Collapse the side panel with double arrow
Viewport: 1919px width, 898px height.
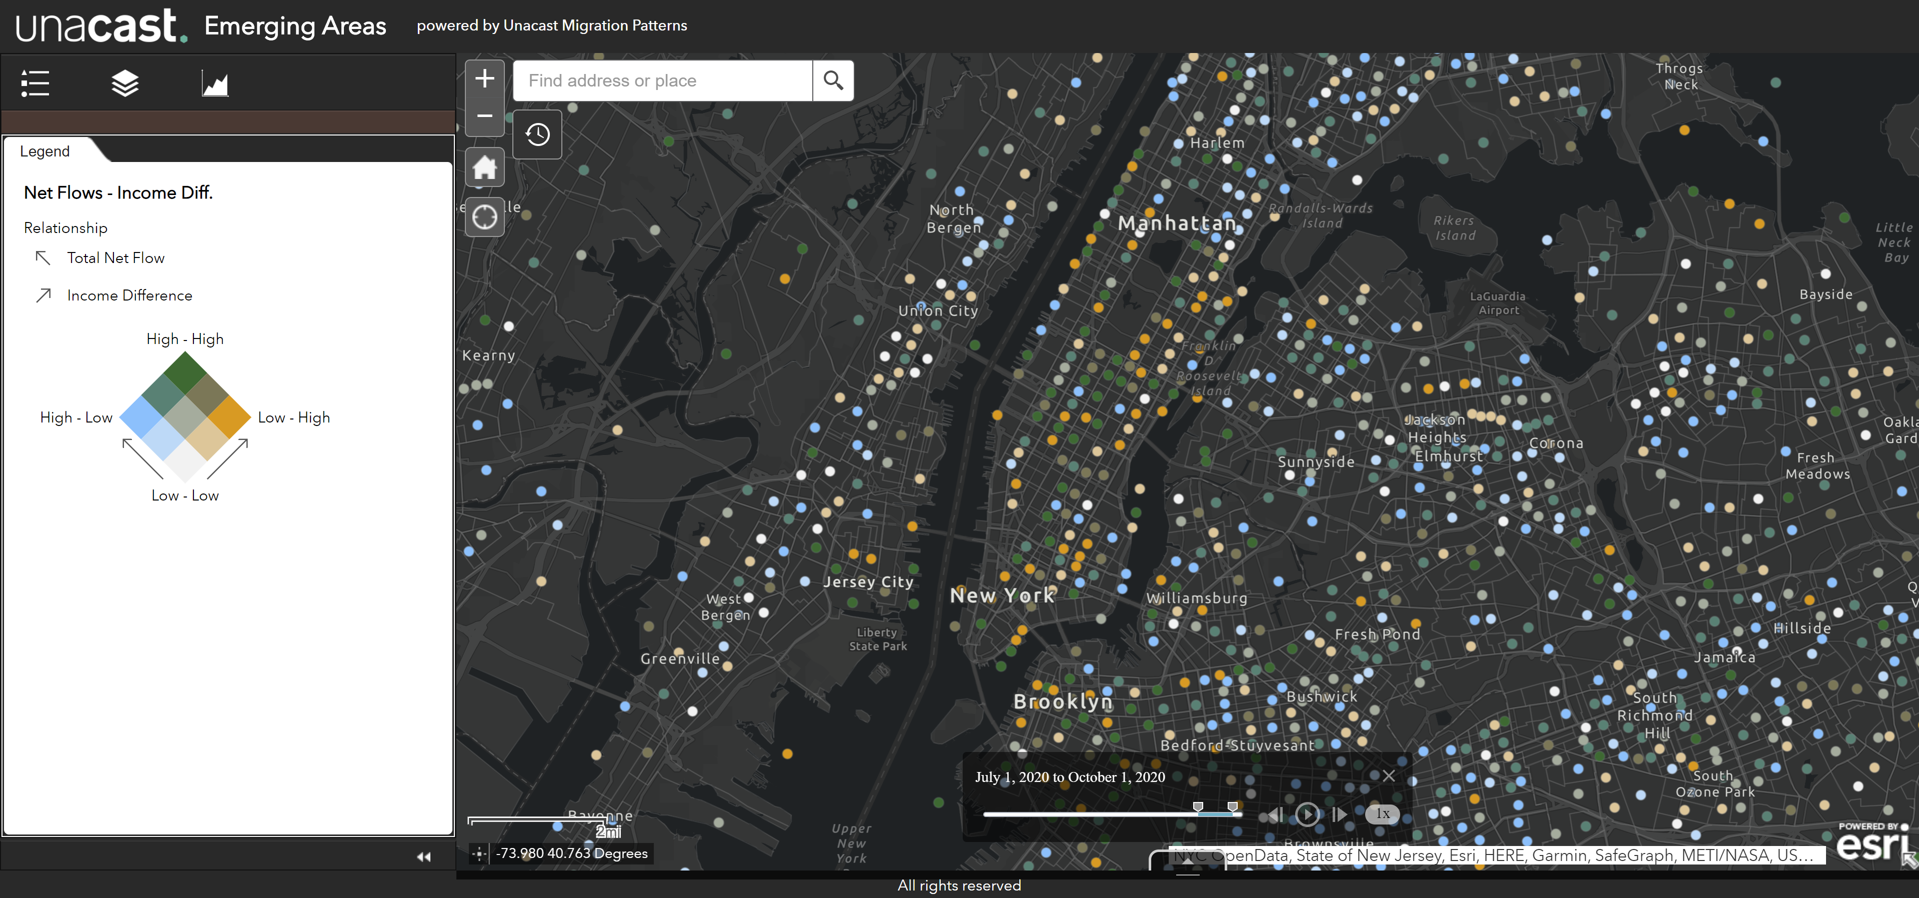(424, 856)
